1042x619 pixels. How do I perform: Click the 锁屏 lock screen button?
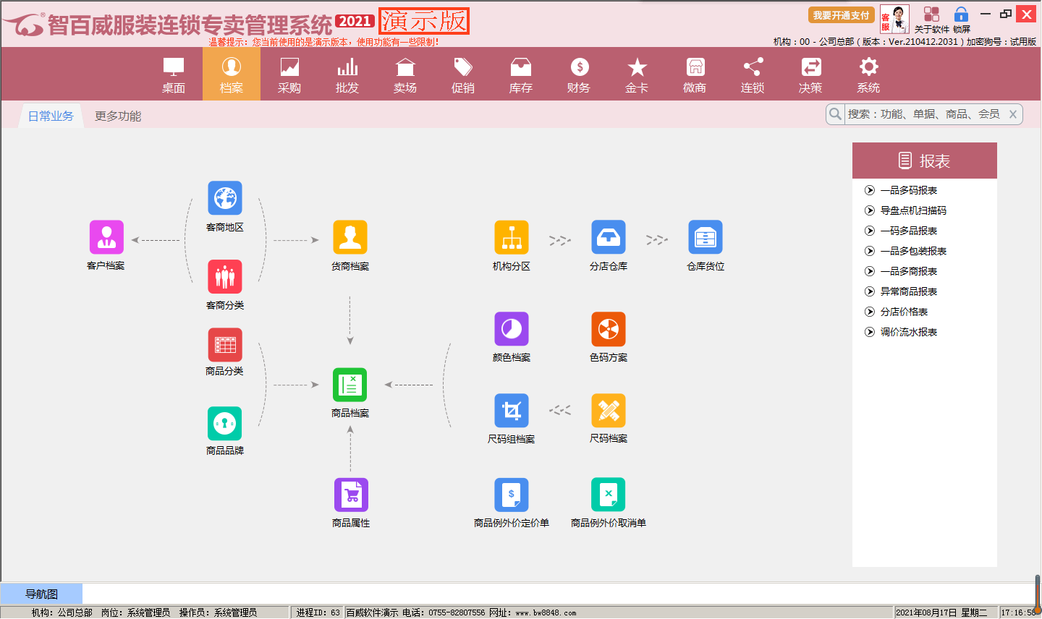(961, 20)
